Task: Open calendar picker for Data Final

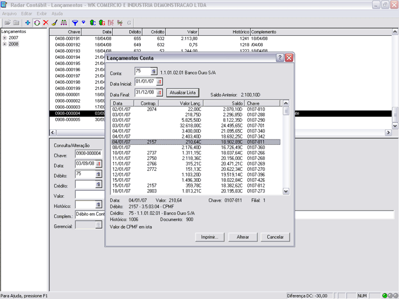Action: coord(159,93)
